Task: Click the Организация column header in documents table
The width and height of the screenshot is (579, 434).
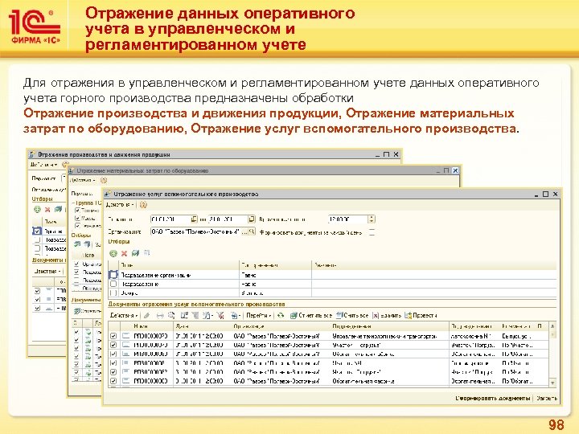Action: point(281,326)
